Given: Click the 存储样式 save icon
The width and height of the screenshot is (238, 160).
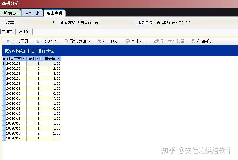Looking at the screenshot, I should [x=193, y=41].
